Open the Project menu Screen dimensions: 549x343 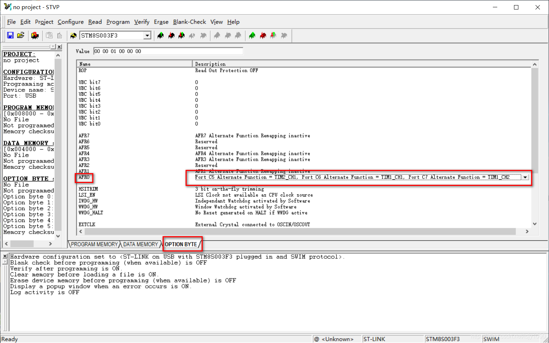coord(44,22)
